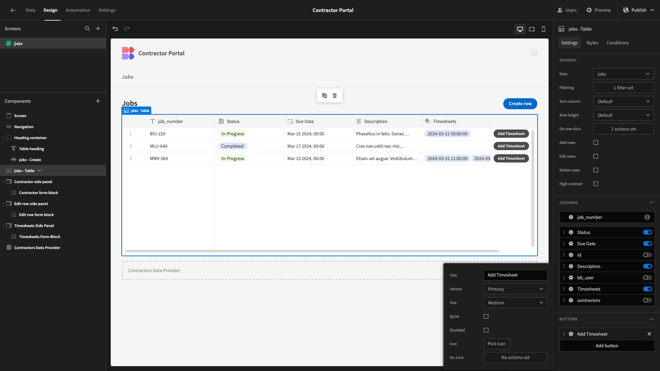The image size is (660, 371).
Task: Click the Create row button
Action: coord(520,104)
